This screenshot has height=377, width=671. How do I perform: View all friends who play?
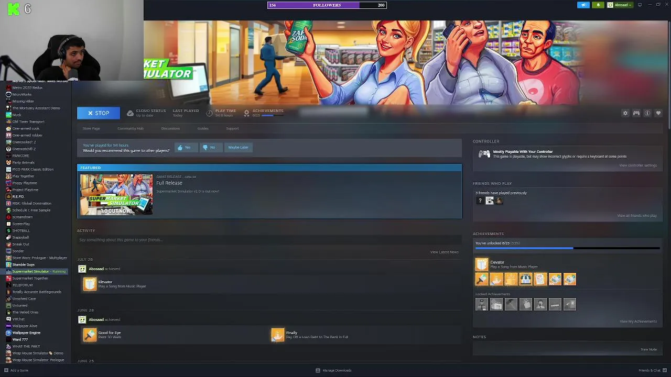pyautogui.click(x=637, y=215)
